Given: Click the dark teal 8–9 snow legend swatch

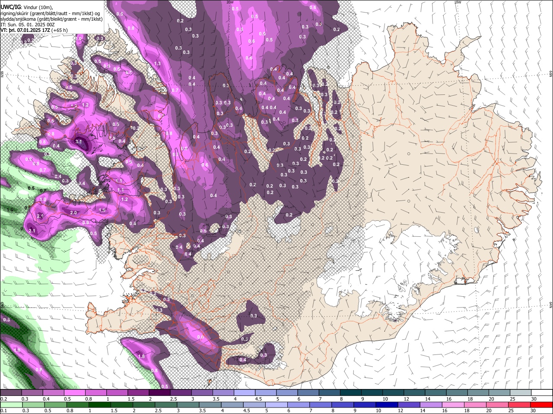Looking at the screenshot, I should 351,392.
